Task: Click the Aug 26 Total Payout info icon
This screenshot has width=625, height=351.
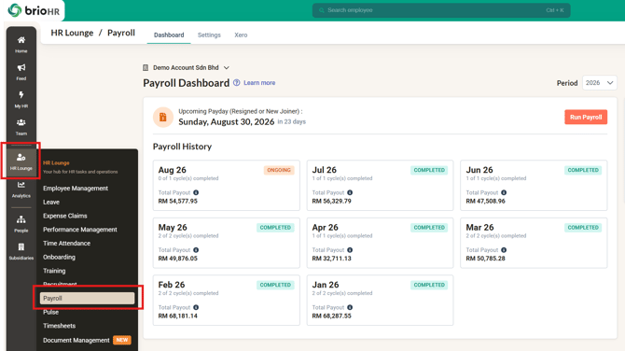Action: click(x=196, y=192)
